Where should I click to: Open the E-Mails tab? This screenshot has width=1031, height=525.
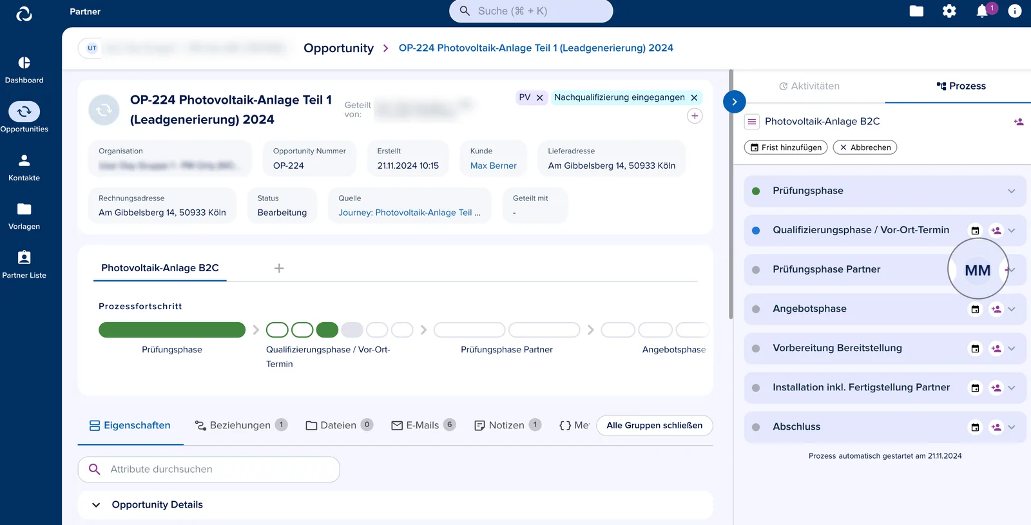(423, 426)
